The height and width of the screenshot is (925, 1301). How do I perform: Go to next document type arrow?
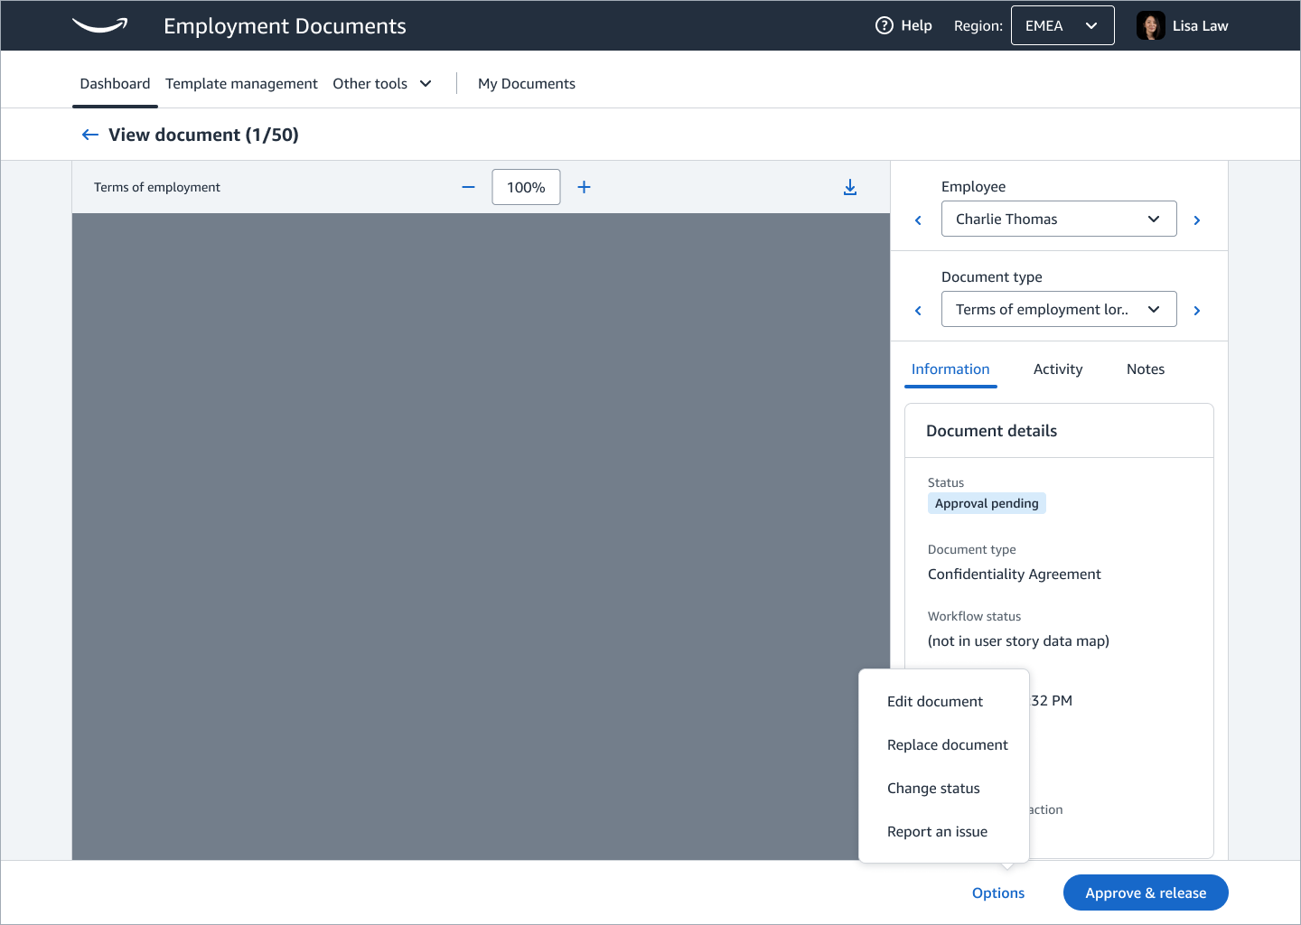[1197, 311]
